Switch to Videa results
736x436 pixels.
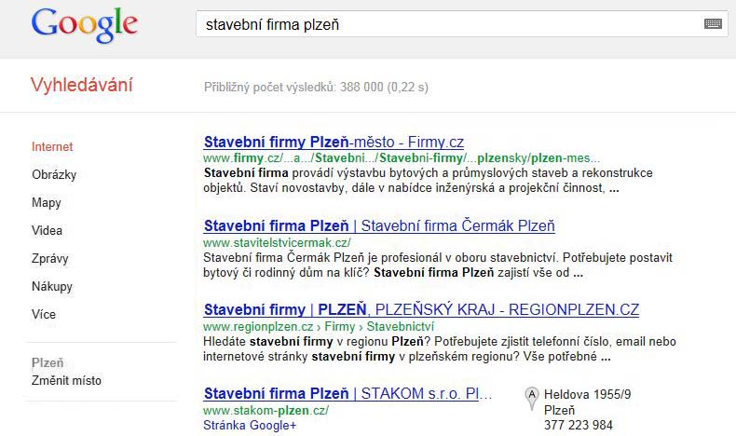(x=47, y=230)
